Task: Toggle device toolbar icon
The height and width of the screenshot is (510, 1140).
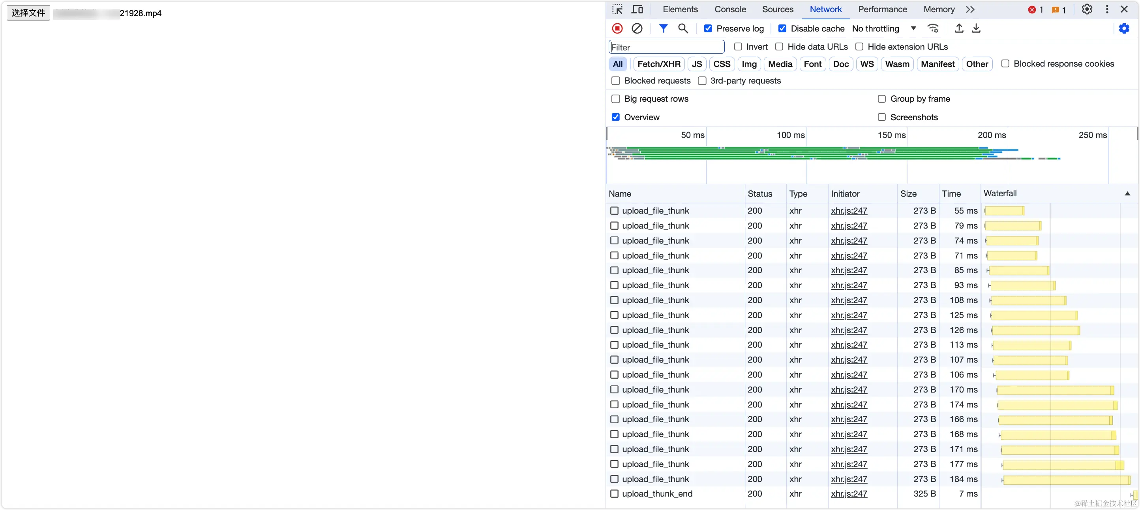Action: click(637, 9)
